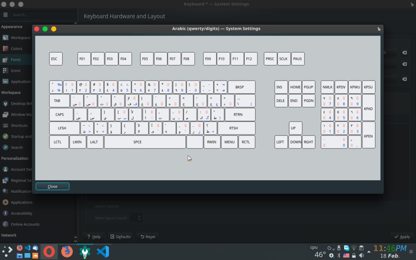Click the third clear-field icon at right
The image size is (416, 260).
pyautogui.click(x=404, y=79)
